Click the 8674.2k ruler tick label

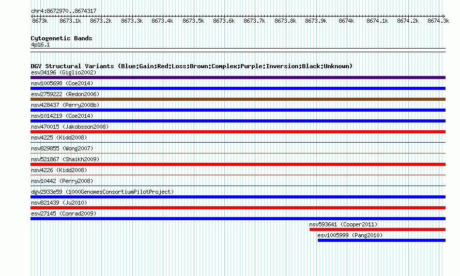pyautogui.click(x=408, y=21)
